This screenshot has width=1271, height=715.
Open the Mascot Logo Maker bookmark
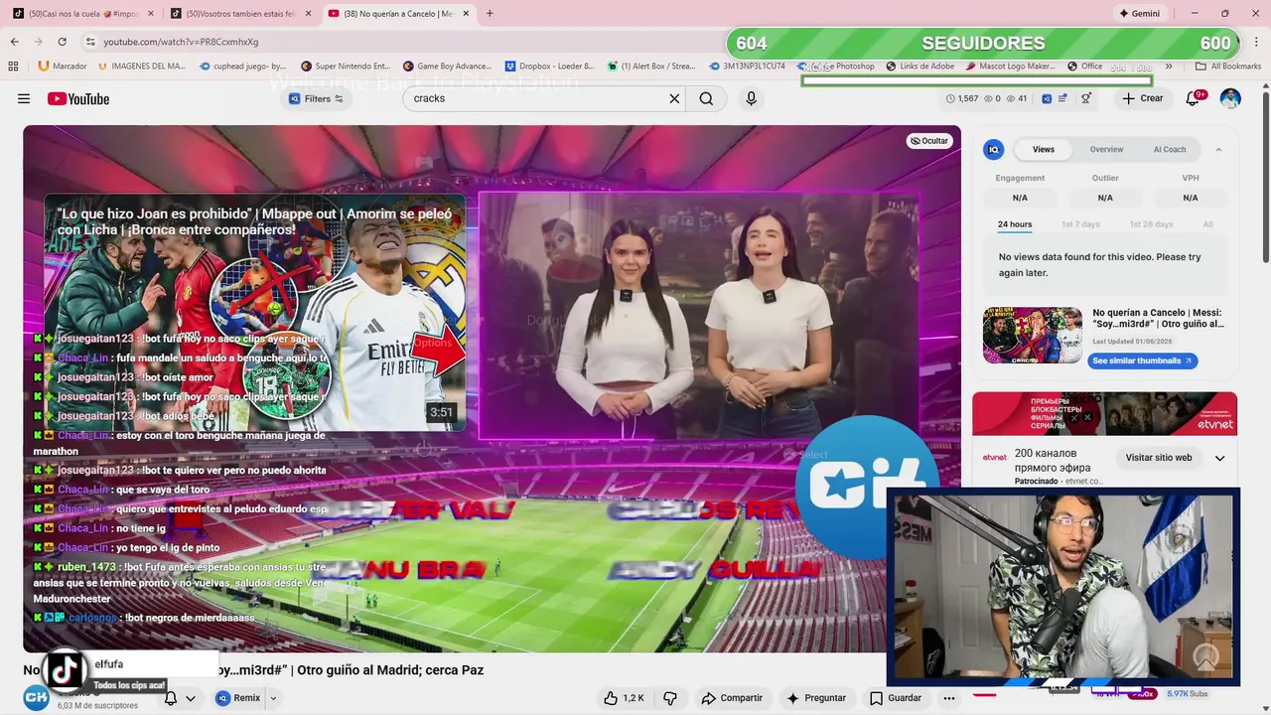coord(1010,67)
